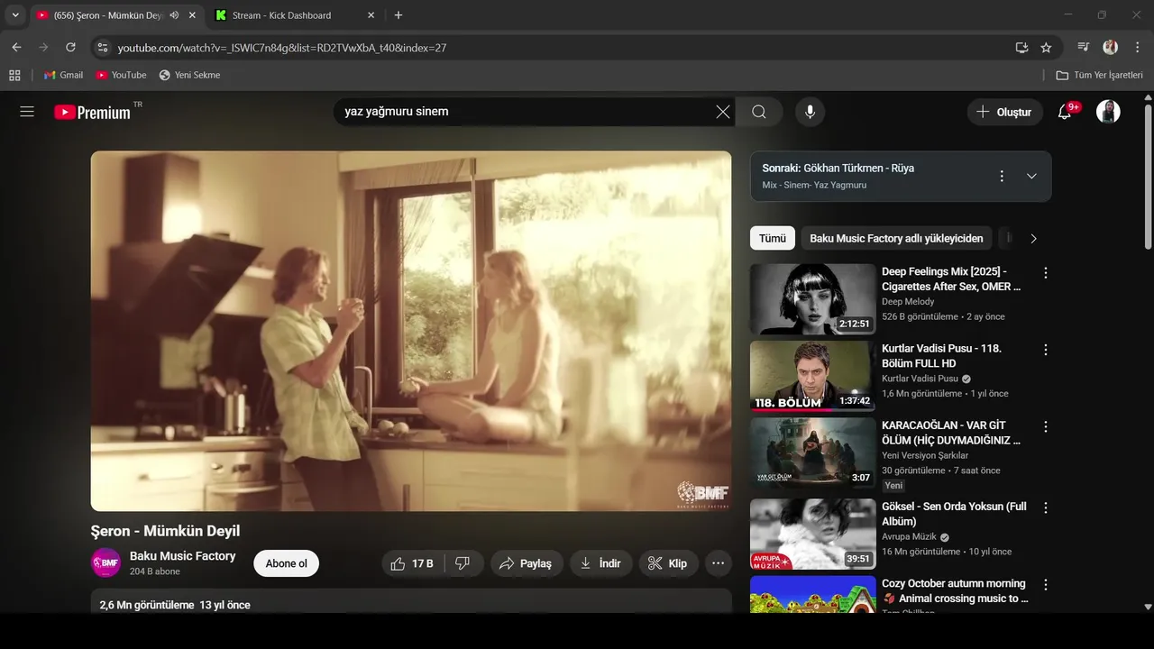Install app icon in address bar
This screenshot has height=649, width=1154.
point(1021,48)
